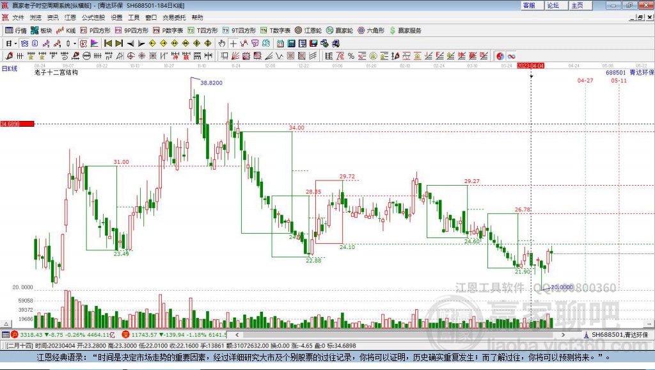This screenshot has height=370, width=655.
Task: Click the 3318.43 Shanghai index readout
Action: point(31,335)
